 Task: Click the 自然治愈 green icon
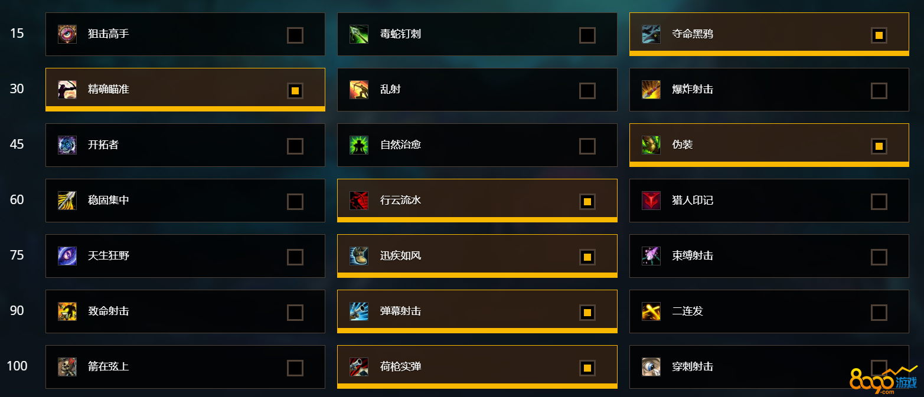click(x=359, y=145)
